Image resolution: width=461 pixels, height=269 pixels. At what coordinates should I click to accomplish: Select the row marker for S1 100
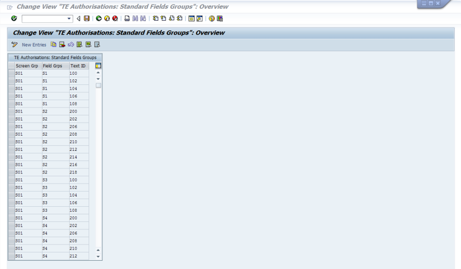coord(12,73)
